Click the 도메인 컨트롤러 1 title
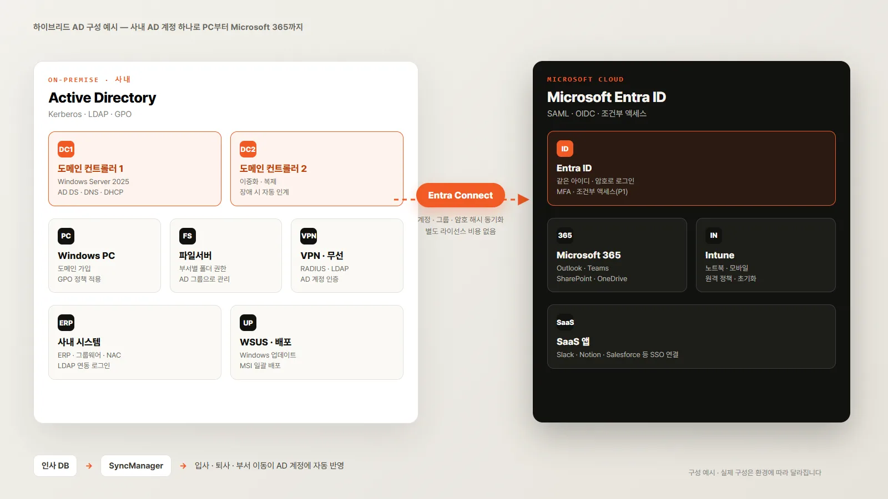 [x=90, y=169]
